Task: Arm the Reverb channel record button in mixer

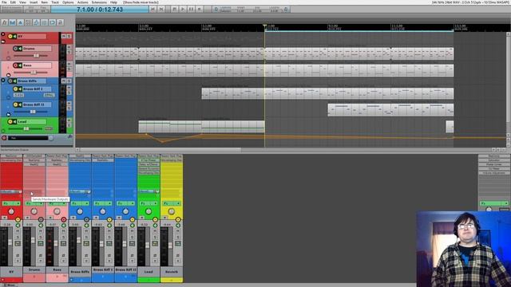Action: point(178,220)
